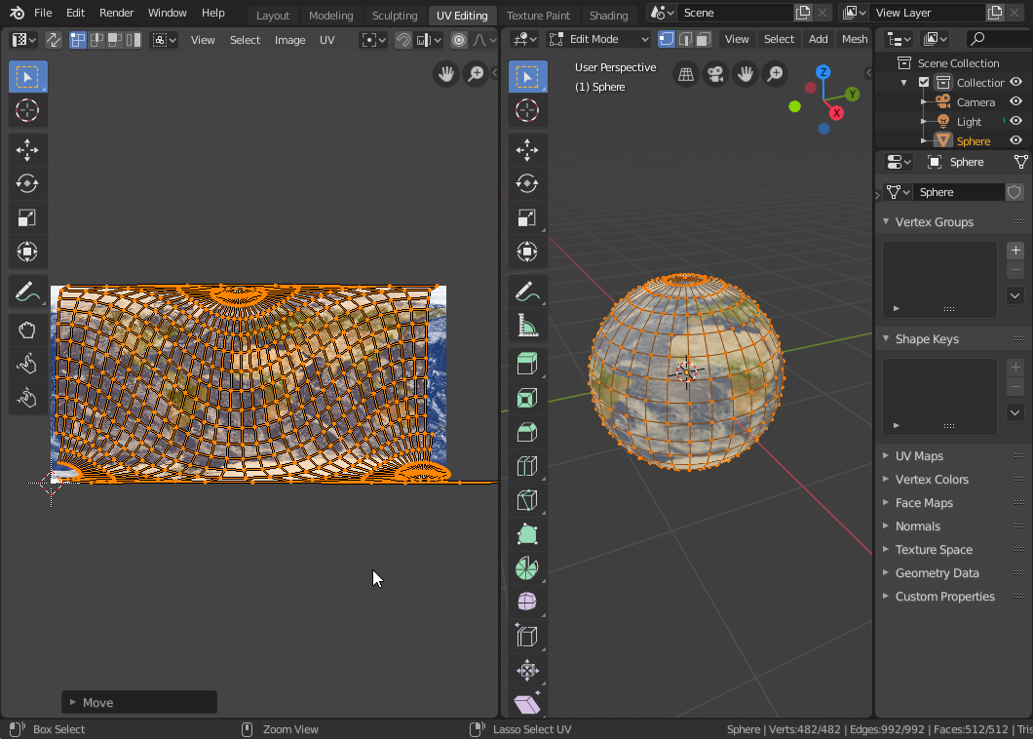Open the sticky selection mode dropdown

tap(164, 40)
